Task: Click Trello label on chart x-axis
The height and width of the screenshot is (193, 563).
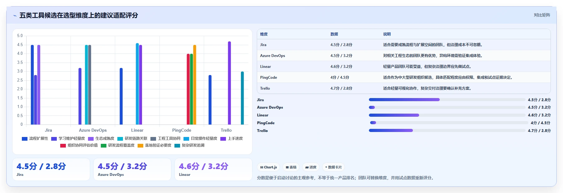Action: coord(226,130)
